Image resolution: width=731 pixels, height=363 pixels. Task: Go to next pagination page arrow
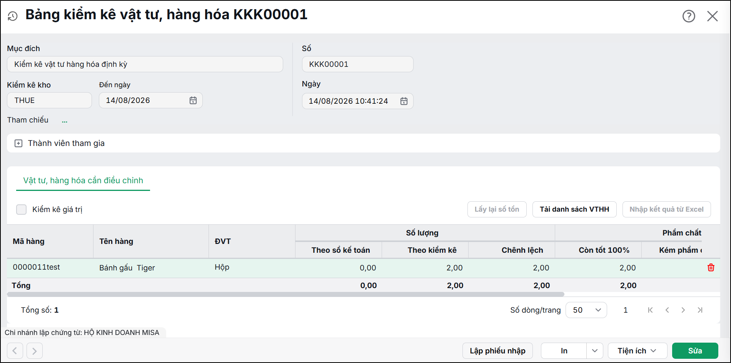(683, 310)
